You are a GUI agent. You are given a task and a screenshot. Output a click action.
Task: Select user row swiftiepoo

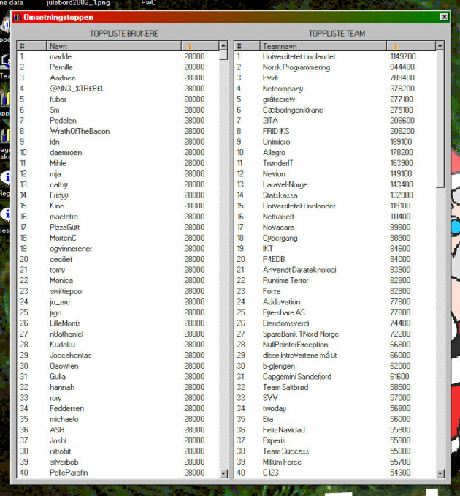tap(118, 291)
